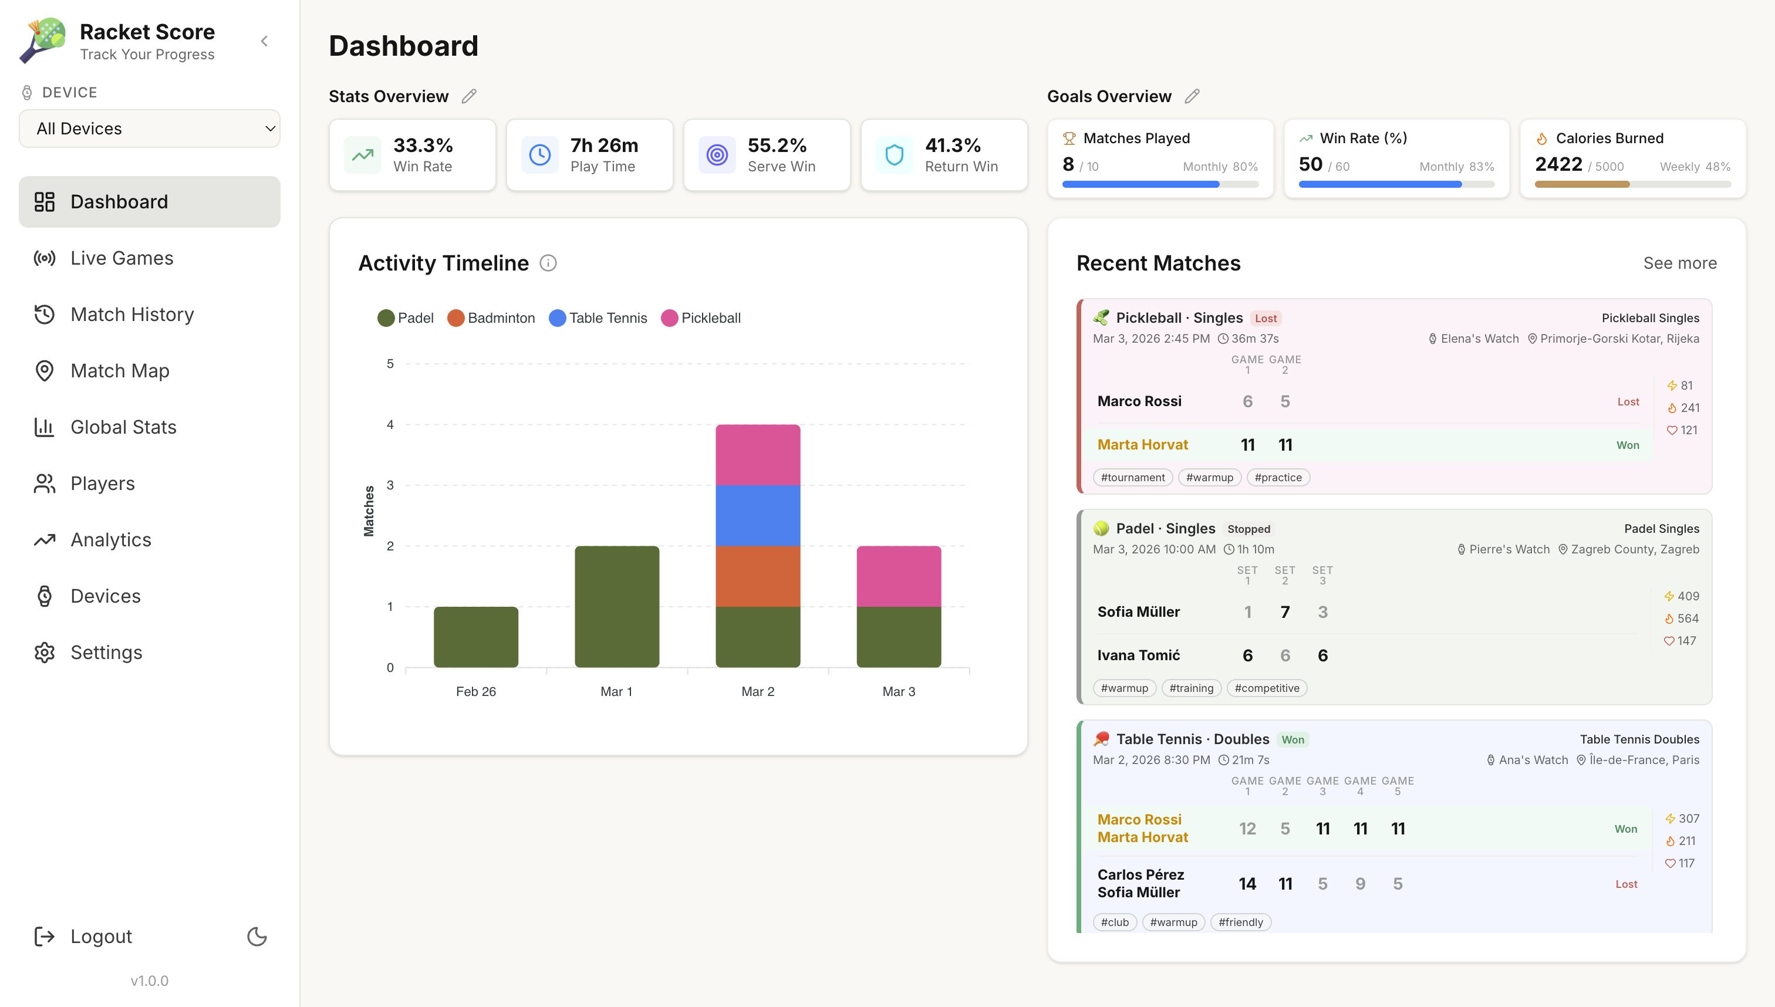
Task: Click the Racket Score logo icon
Action: 43,40
